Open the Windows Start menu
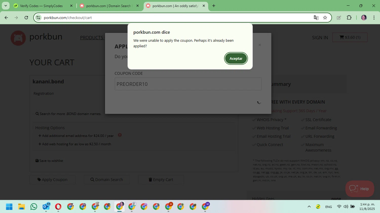The image size is (380, 213). tap(9, 207)
